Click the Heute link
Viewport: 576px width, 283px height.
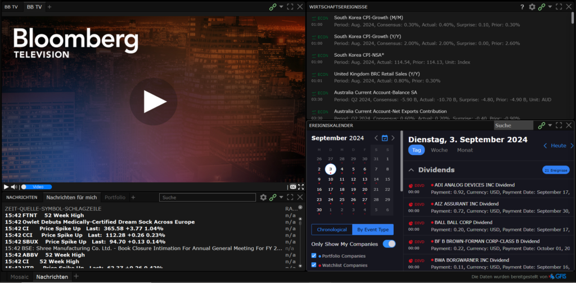tap(559, 145)
